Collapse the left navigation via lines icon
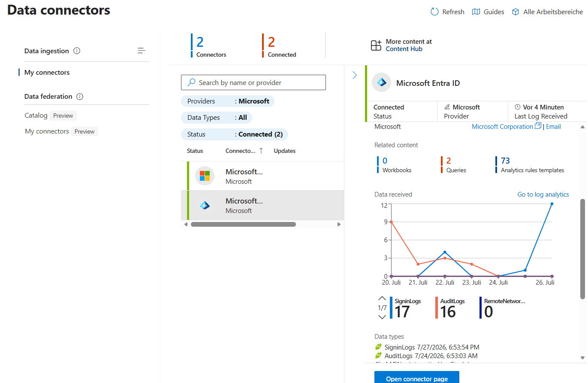Screen dimensions: 588x383 point(142,51)
